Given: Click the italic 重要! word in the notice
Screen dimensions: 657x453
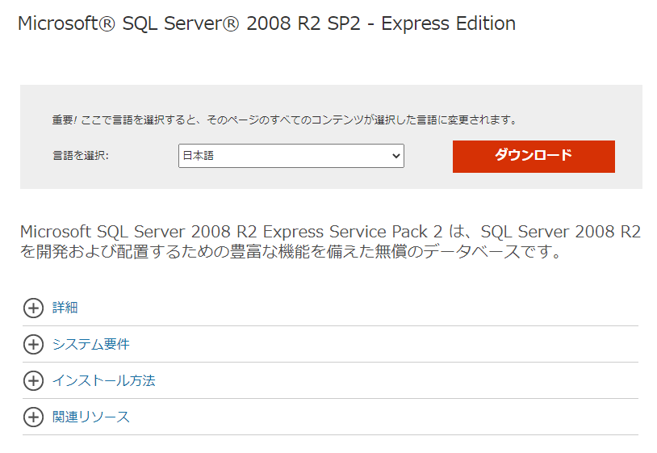Looking at the screenshot, I should click(65, 120).
